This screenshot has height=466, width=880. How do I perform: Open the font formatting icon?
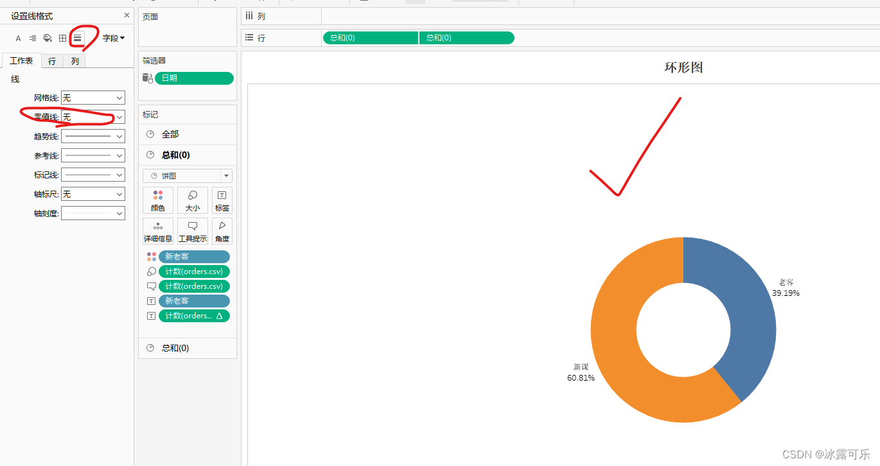(18, 39)
